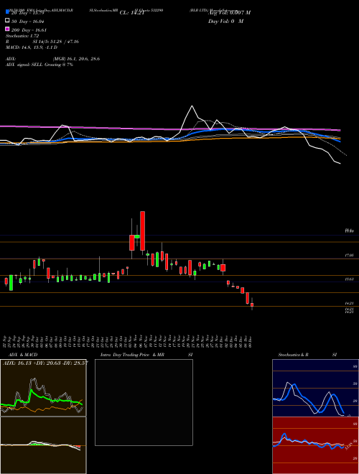The width and height of the screenshot is (359, 474).
Task: Click the RSI 14/3 '51.28 / 47.16' reading
Action: [65, 42]
